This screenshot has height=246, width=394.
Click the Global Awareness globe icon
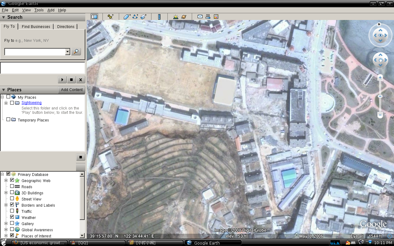tap(17, 230)
